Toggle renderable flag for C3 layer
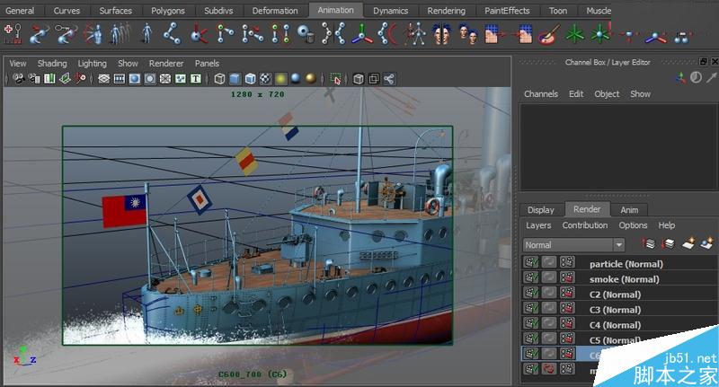Screen dimensions: 719x387 click(x=531, y=310)
